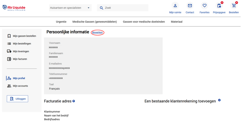The width and height of the screenshot is (241, 129).
Task: Click the Bedrijfsadres text
Action: [x=52, y=119]
